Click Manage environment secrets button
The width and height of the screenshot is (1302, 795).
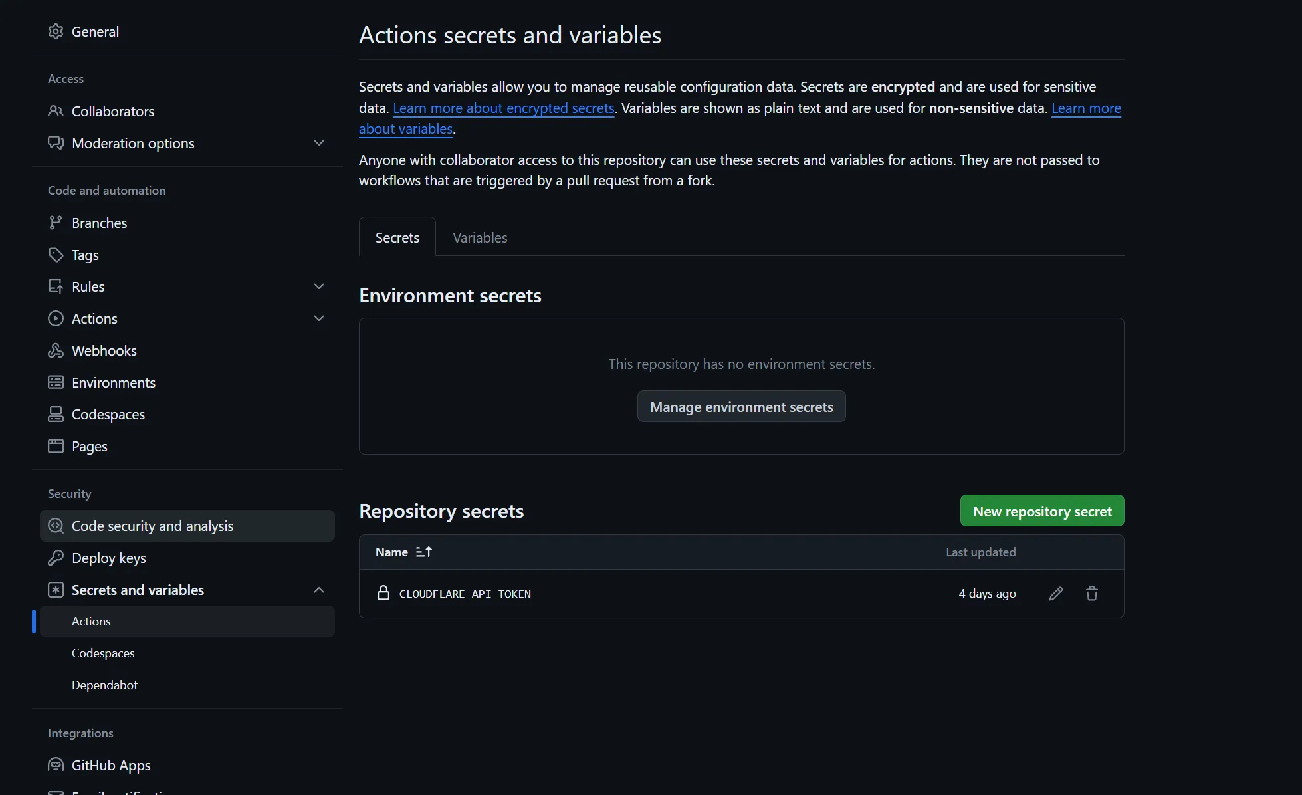tap(741, 407)
